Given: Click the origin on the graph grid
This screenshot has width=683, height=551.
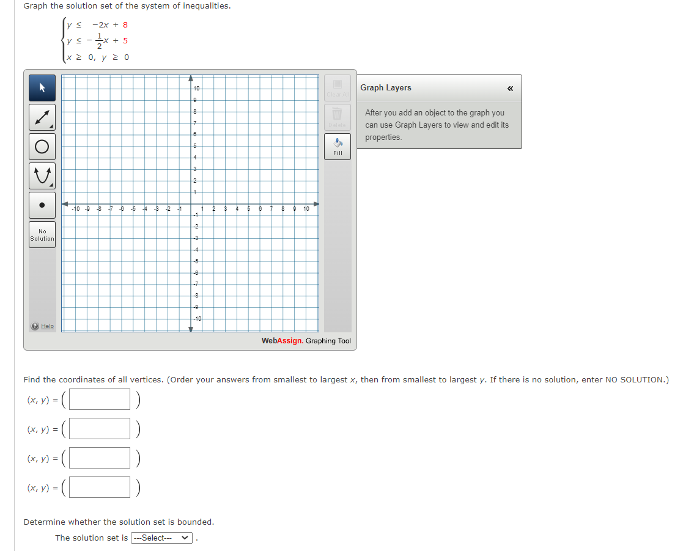Looking at the screenshot, I should coord(190,204).
